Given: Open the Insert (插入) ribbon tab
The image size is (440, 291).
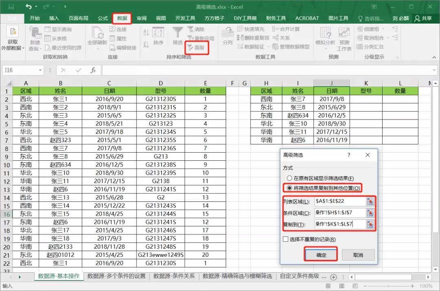Looking at the screenshot, I should click(x=54, y=18).
